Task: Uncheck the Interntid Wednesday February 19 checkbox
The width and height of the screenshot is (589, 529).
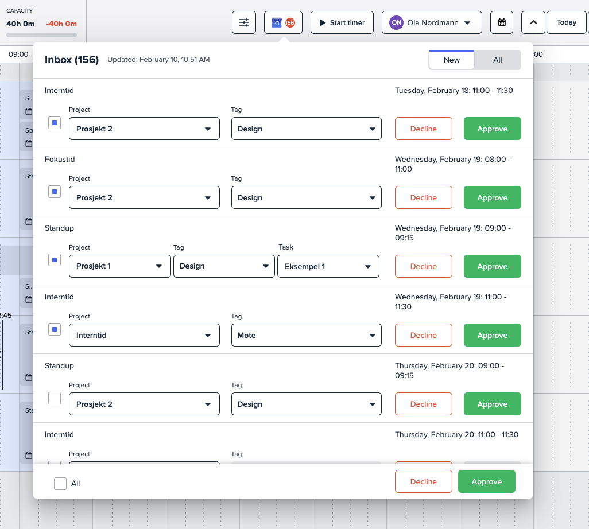Action: point(55,329)
